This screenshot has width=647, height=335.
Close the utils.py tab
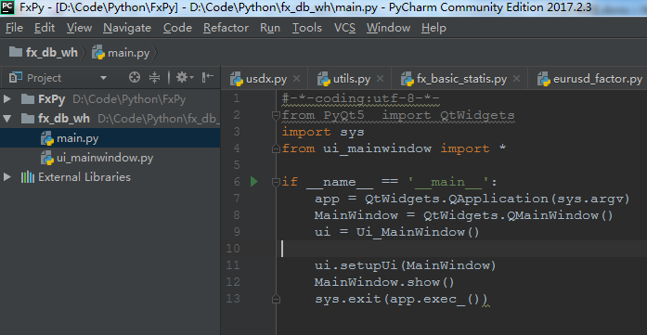coord(380,79)
